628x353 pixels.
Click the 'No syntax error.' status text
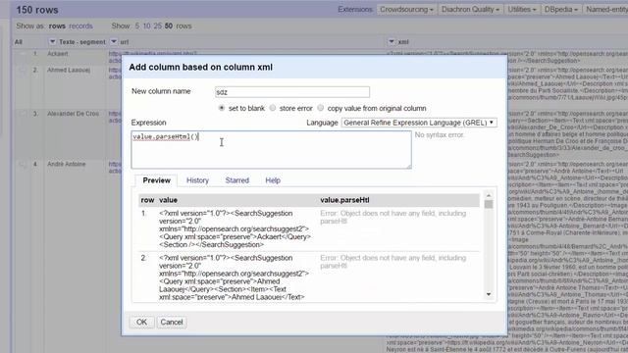point(440,135)
